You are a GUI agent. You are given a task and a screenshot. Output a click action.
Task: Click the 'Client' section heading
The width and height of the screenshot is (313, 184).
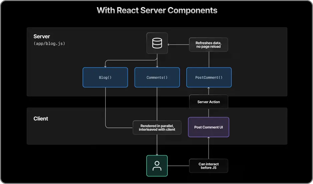pyautogui.click(x=41, y=119)
